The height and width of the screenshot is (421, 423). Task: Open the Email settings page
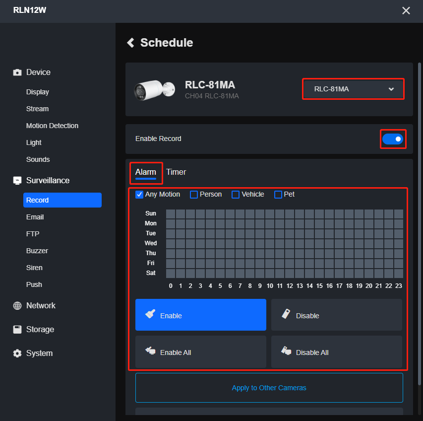pos(35,217)
